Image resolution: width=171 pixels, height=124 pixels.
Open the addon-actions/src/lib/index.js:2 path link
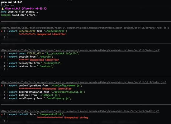[x=80, y=50]
